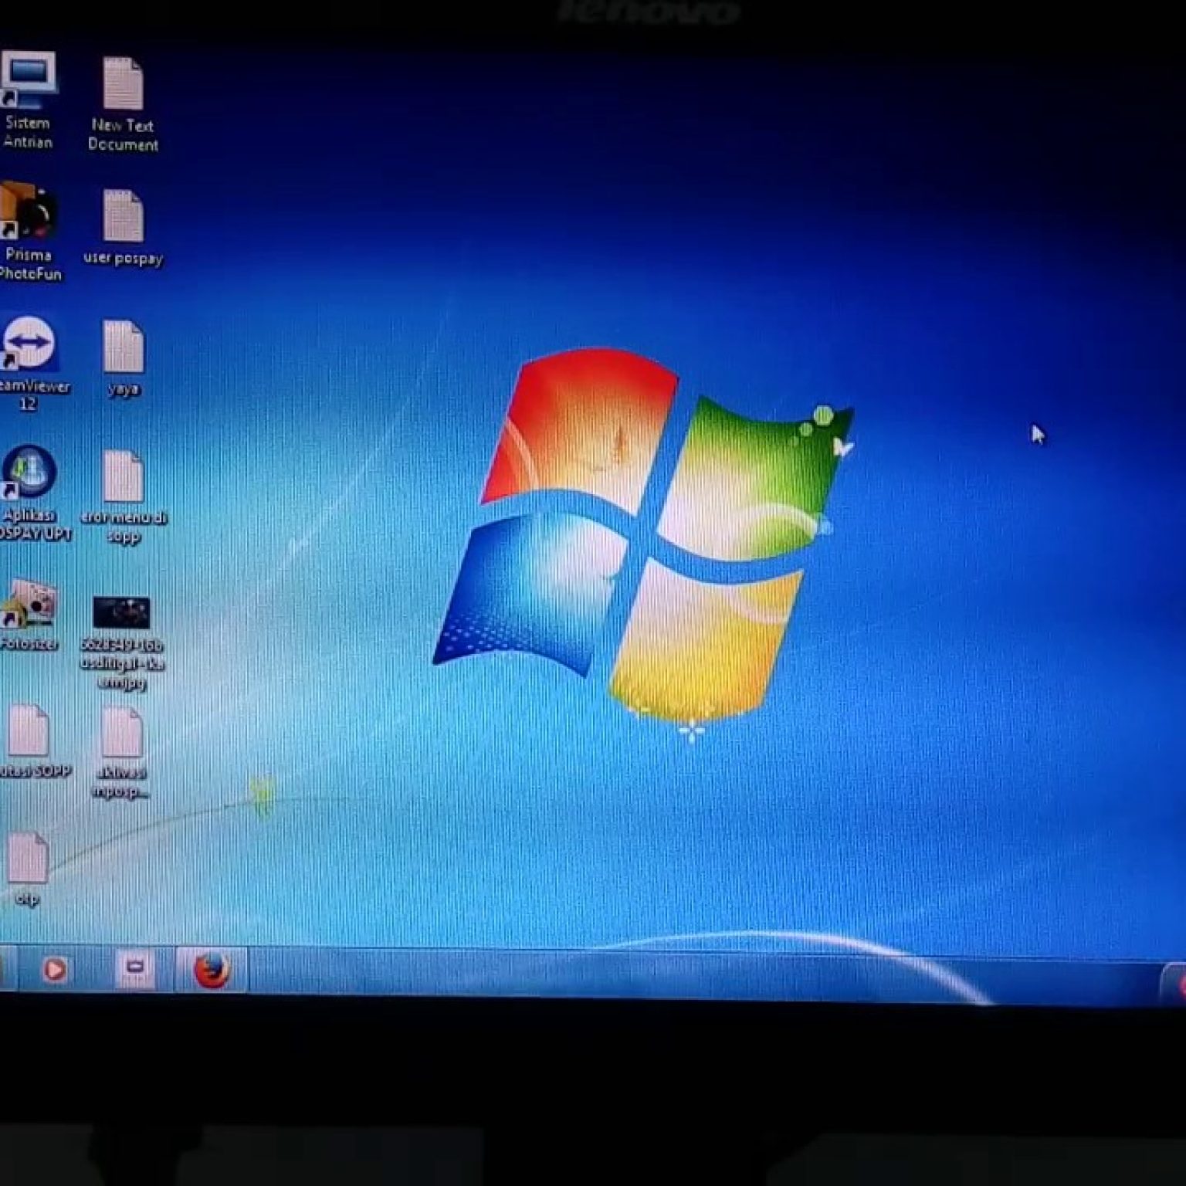The image size is (1186, 1186).
Task: Select the New Text Document file
Action: 123,83
